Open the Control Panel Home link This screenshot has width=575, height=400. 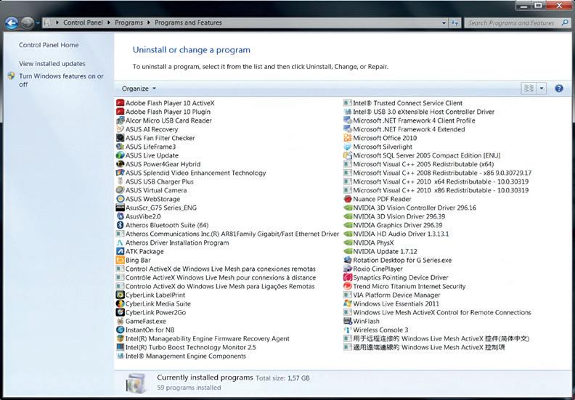click(49, 45)
